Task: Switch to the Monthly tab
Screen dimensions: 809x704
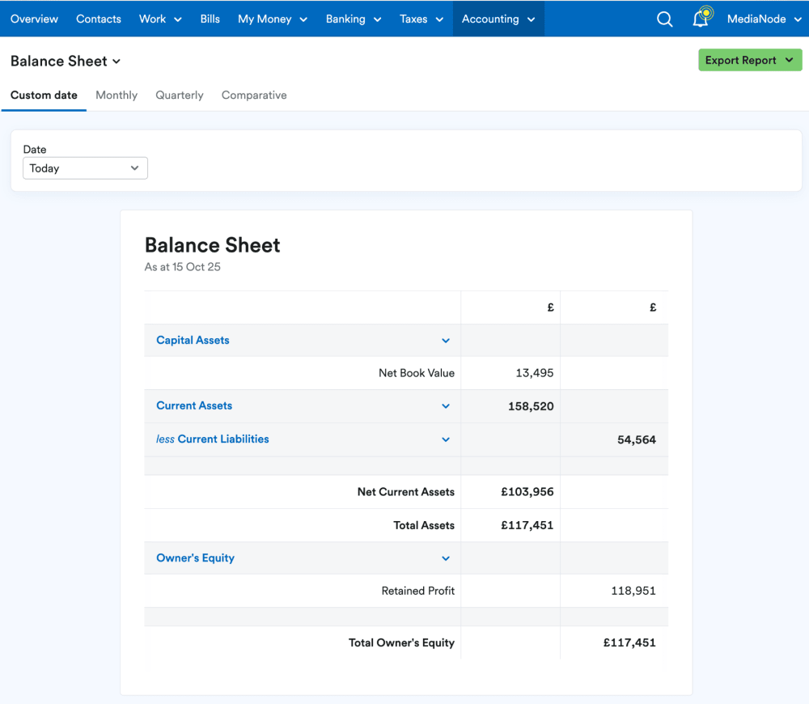Action: point(116,95)
